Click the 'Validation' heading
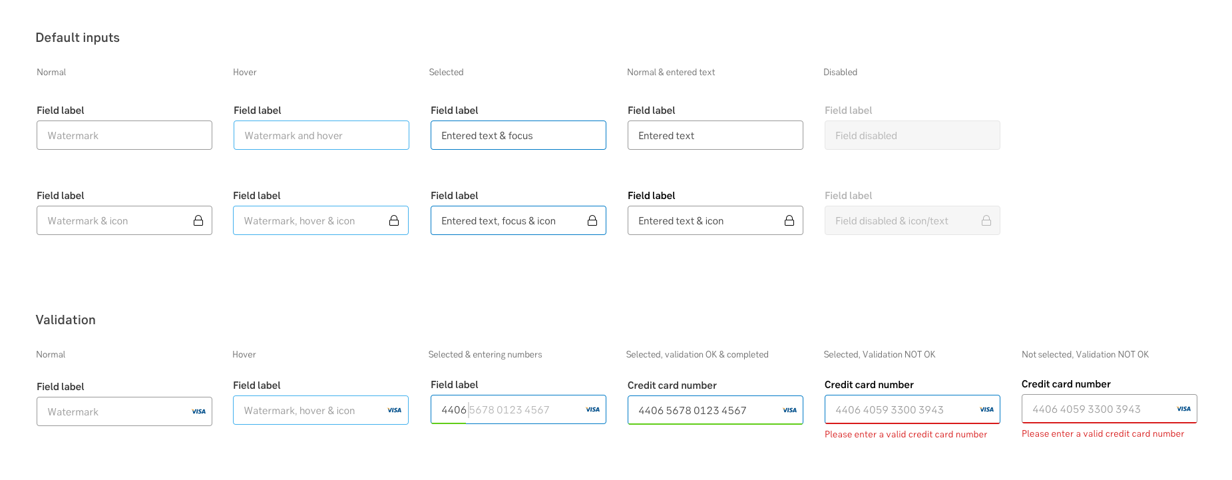This screenshot has width=1232, height=480. click(65, 320)
